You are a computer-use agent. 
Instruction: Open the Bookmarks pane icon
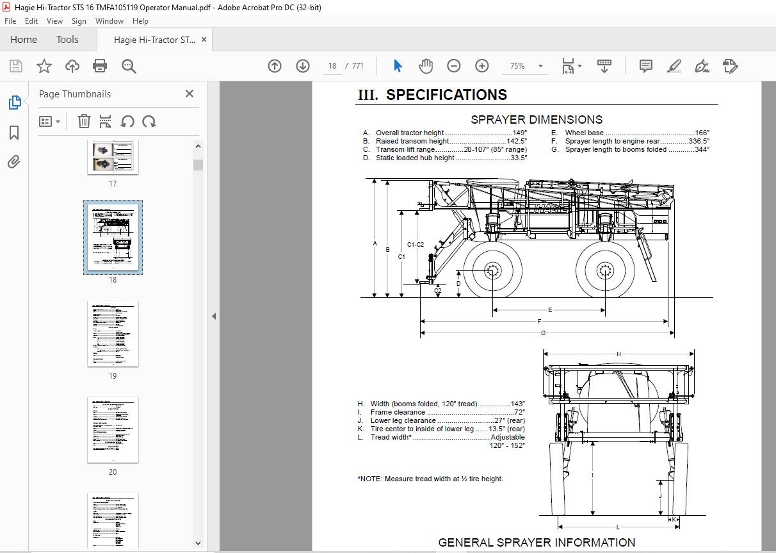14,133
